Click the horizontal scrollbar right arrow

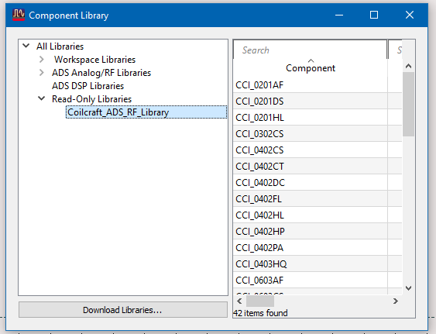pos(396,301)
